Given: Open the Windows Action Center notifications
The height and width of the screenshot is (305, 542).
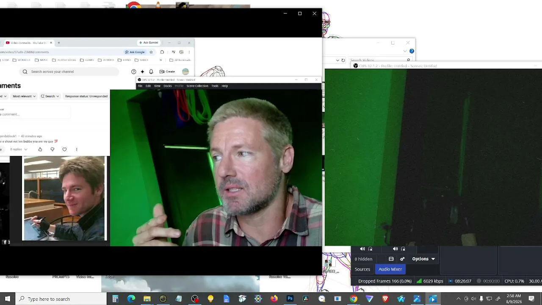Looking at the screenshot, I should pos(531,299).
